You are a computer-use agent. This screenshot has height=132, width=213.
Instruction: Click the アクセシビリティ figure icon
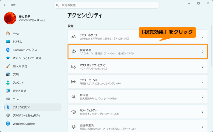point(8,107)
